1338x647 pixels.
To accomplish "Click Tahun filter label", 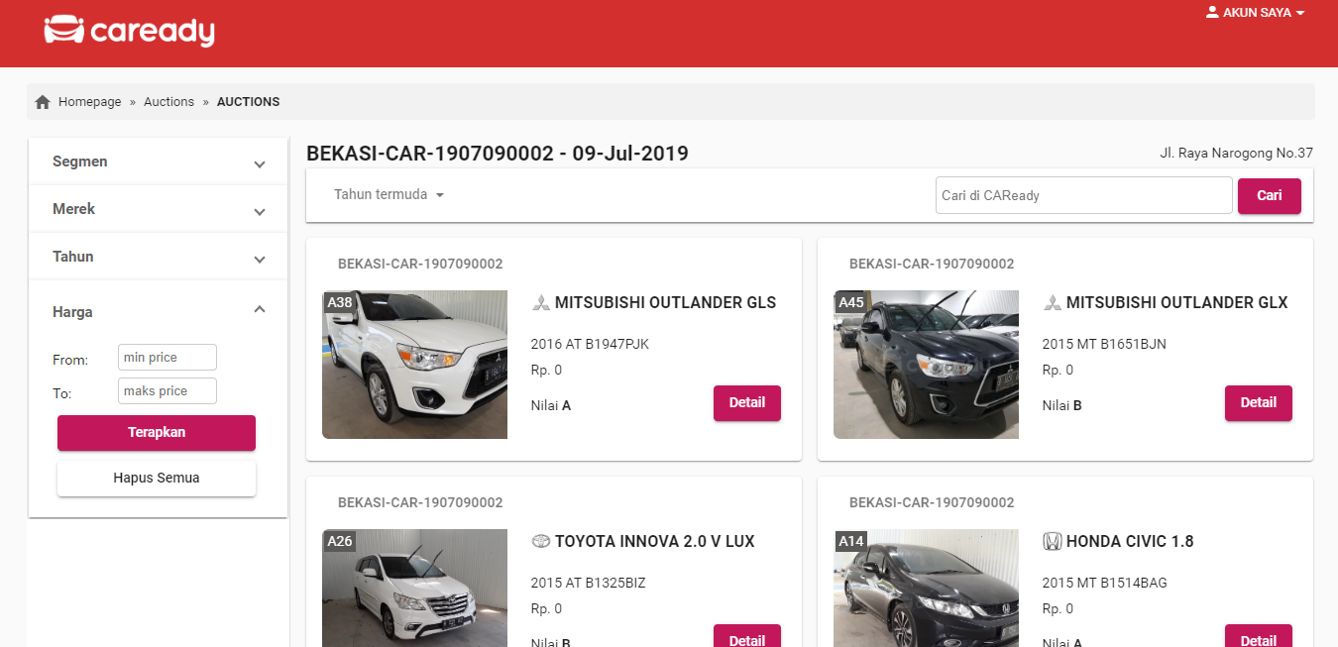I will click(x=72, y=257).
